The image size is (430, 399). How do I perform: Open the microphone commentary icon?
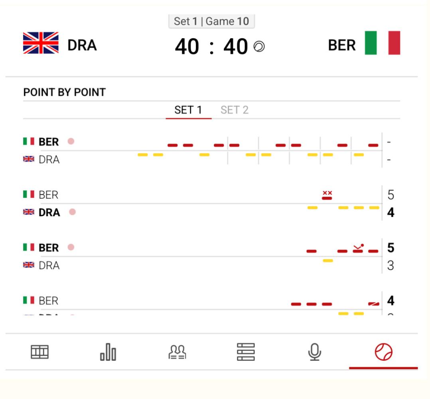click(x=315, y=352)
